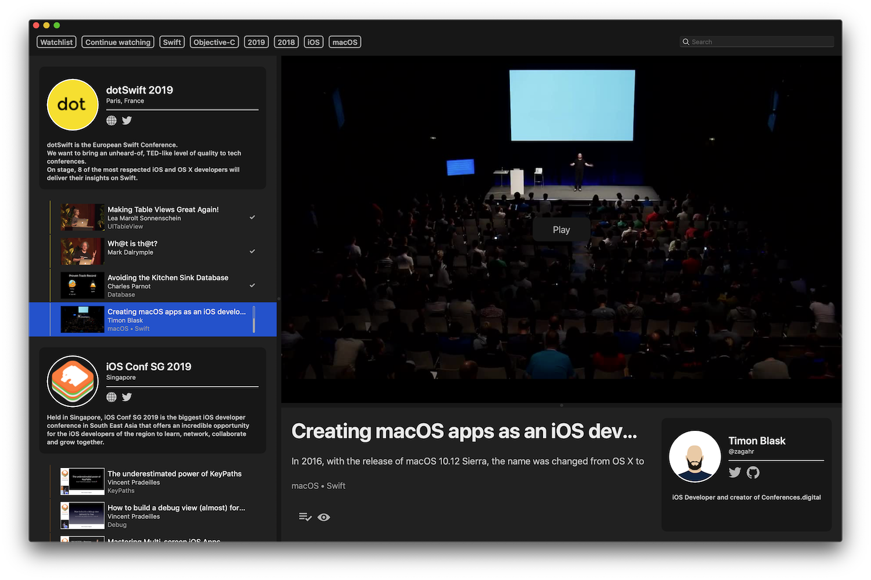Click the Paris, France location text
Image resolution: width=871 pixels, height=580 pixels.
[125, 101]
